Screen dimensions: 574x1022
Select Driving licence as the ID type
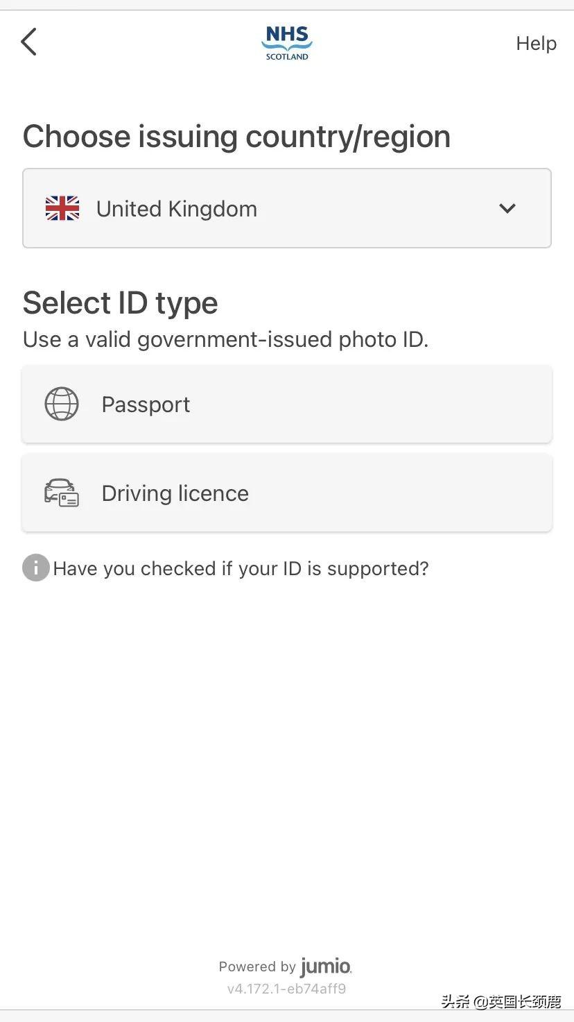pyautogui.click(x=286, y=493)
